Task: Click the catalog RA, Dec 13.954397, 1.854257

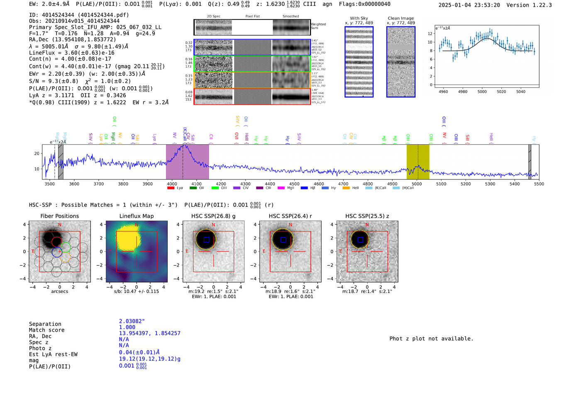Action: point(150,333)
